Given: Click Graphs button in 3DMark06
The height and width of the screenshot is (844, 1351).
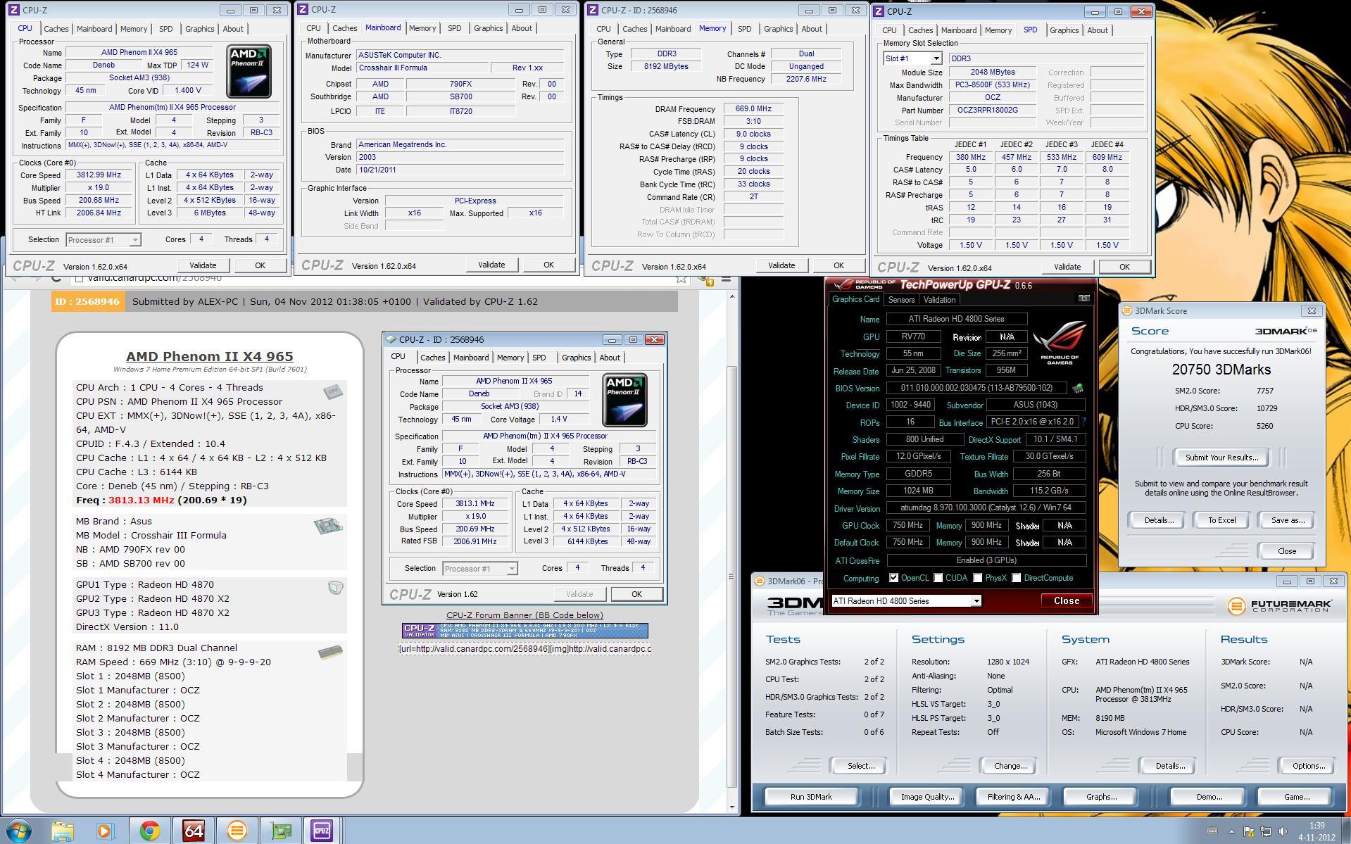Looking at the screenshot, I should click(1101, 797).
